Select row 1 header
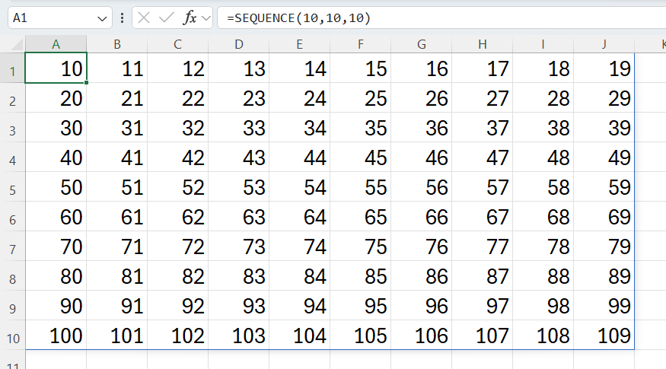Screen dimensions: 666x369 pyautogui.click(x=13, y=68)
